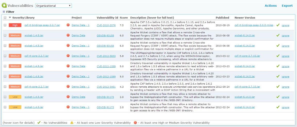This screenshot has width=297, height=127.
Task: Click red alert icon in OSVDB-93158 Demo Data - 1 row
Action: click(68, 45)
